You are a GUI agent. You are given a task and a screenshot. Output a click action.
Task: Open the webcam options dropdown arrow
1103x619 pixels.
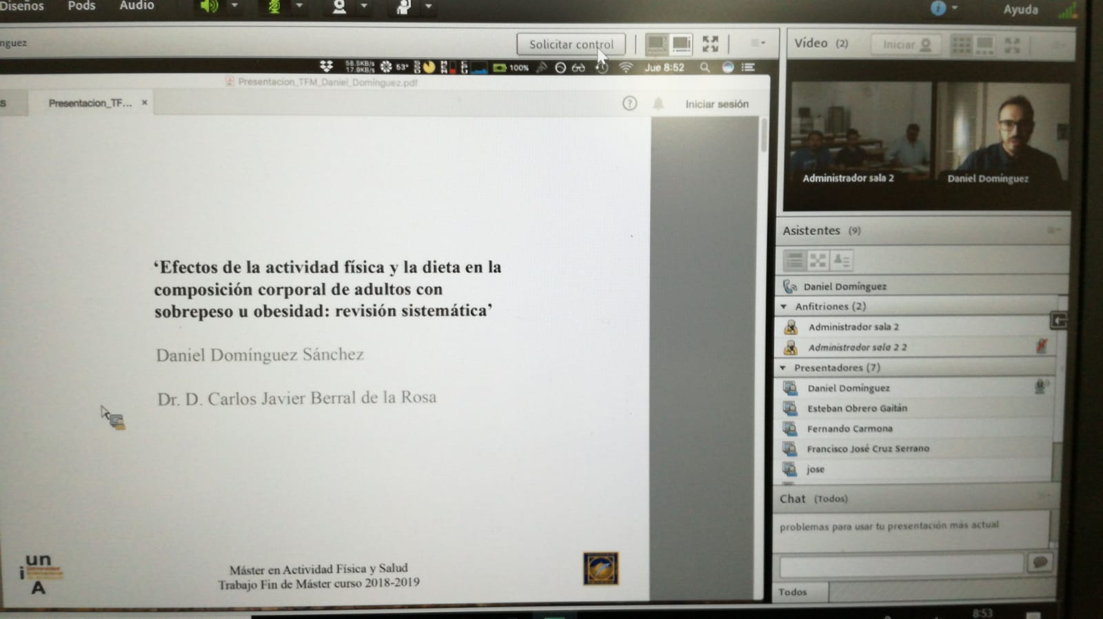(364, 6)
